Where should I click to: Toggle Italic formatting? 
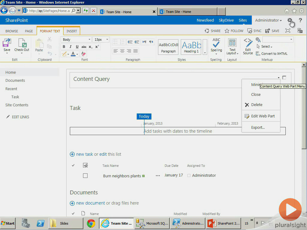70,46
